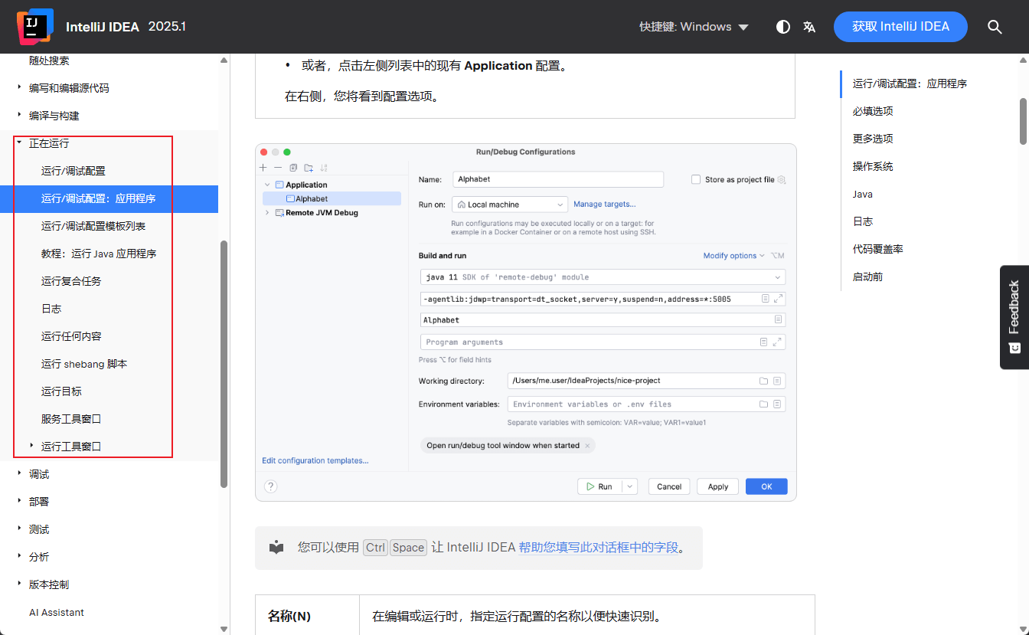Screen dimensions: 1029x635
Task: Expand the 运行工具窗口 tree item
Action: (31, 446)
